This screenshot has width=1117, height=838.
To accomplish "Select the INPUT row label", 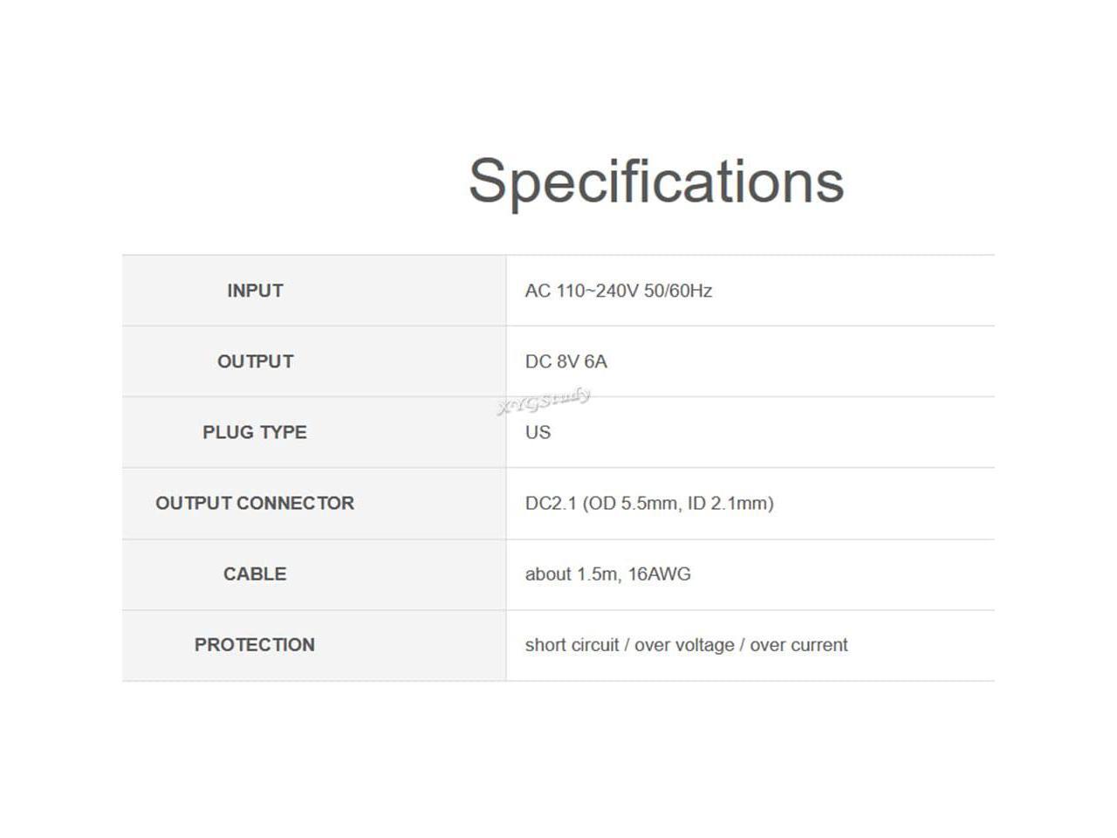I will click(x=255, y=291).
